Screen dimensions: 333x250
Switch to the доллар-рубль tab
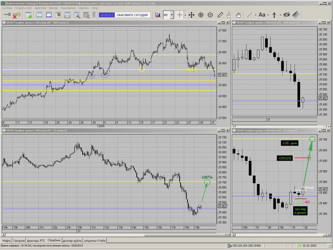(x=72, y=240)
